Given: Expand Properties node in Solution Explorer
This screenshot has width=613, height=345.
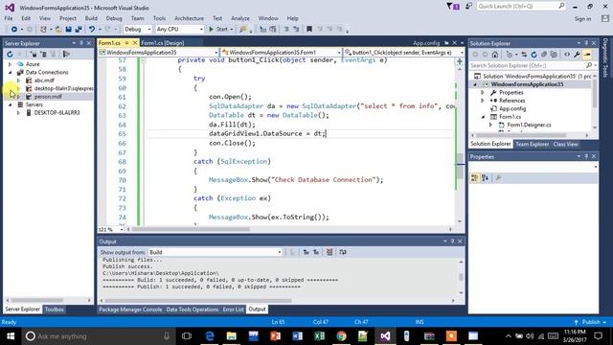Looking at the screenshot, I should (x=483, y=92).
